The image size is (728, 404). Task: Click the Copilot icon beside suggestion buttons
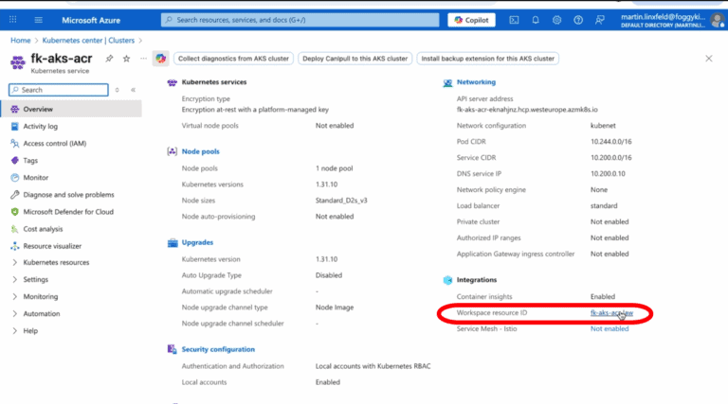click(160, 59)
